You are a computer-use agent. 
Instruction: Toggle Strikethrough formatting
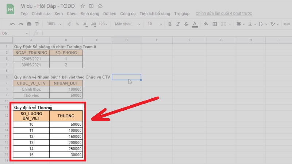(186, 24)
